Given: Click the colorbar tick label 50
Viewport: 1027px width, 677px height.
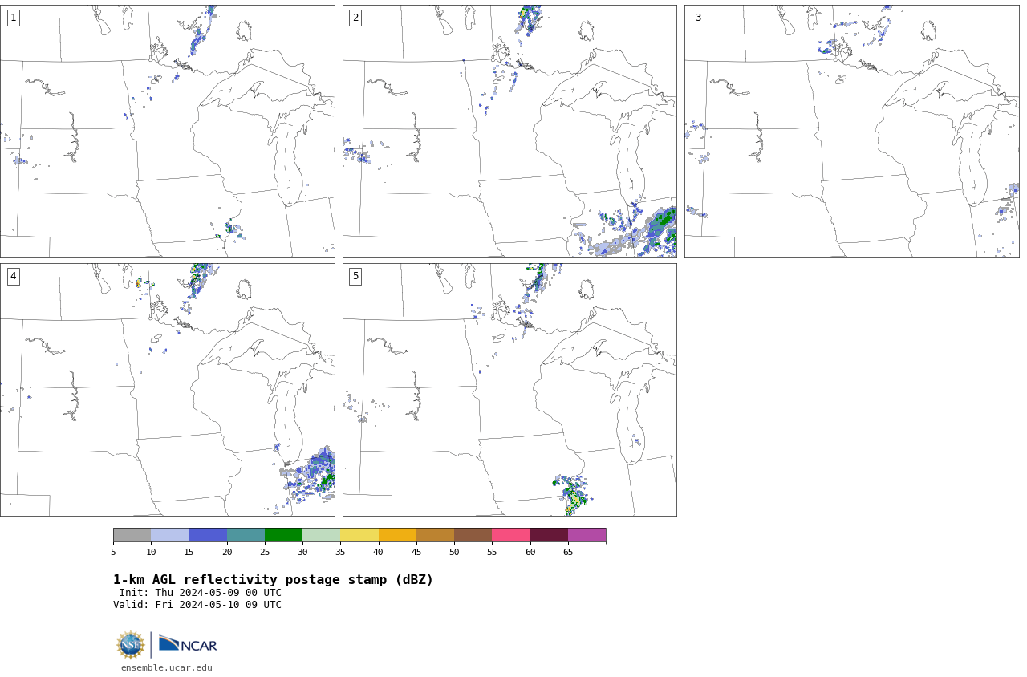Looking at the screenshot, I should tap(454, 552).
